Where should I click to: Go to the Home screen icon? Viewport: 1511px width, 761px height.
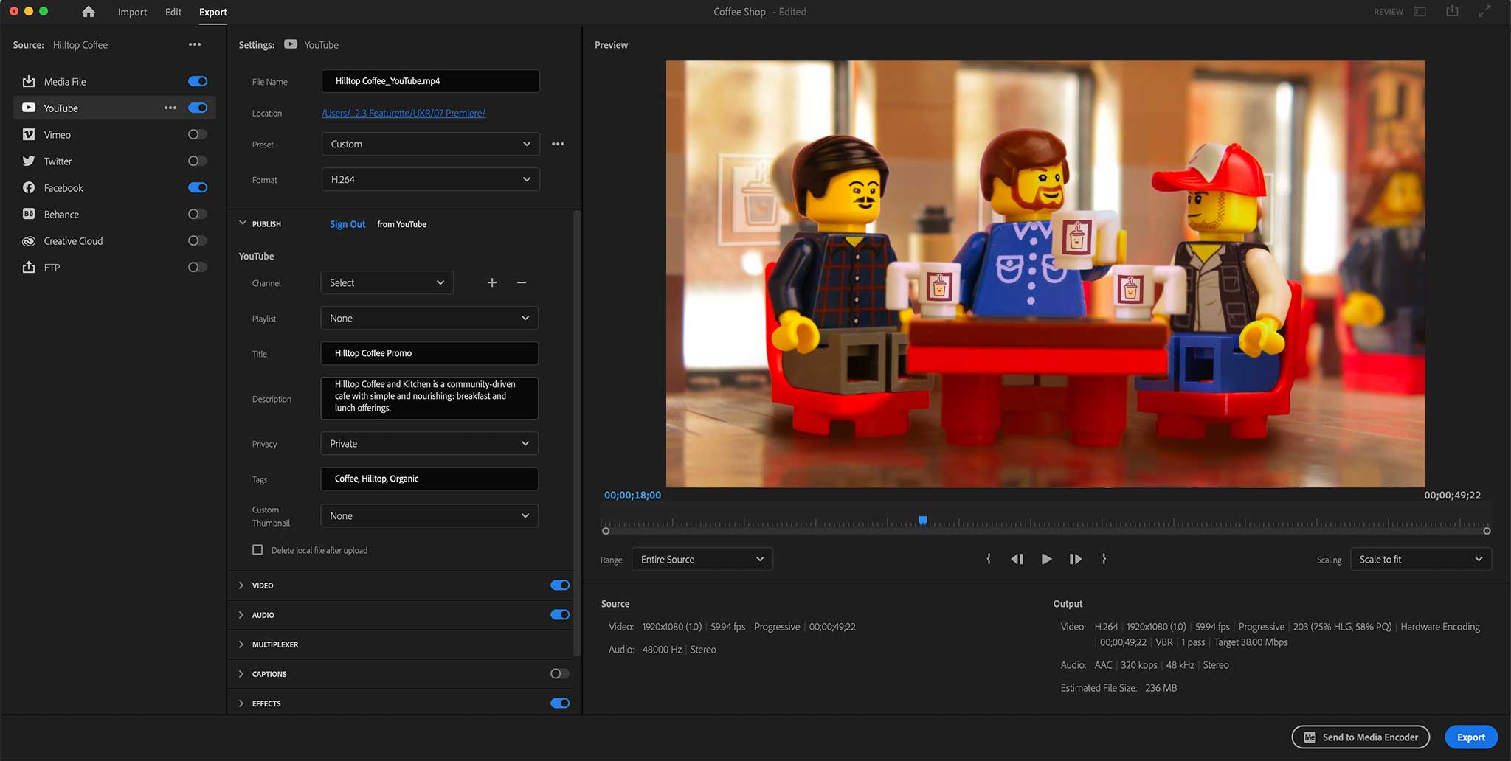[89, 12]
